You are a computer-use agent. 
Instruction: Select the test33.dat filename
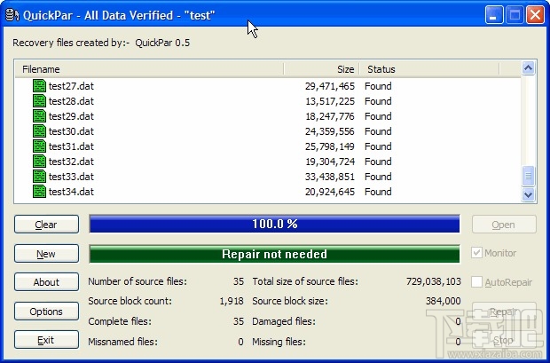pos(71,177)
